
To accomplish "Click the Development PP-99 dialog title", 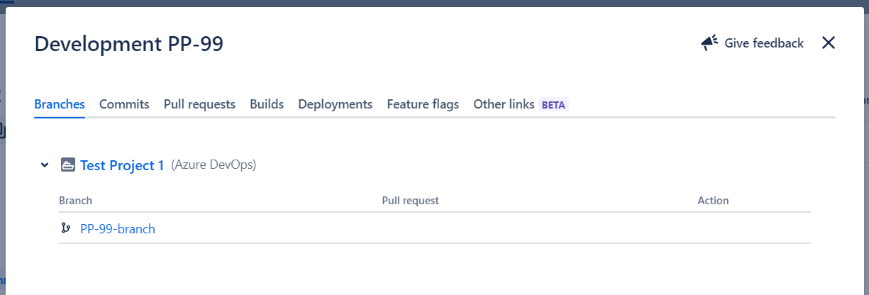I will tap(129, 44).
